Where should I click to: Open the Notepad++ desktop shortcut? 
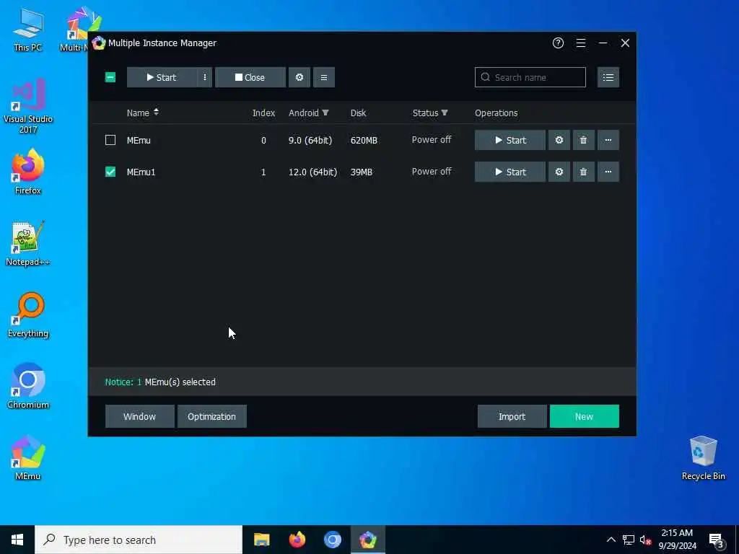click(28, 244)
